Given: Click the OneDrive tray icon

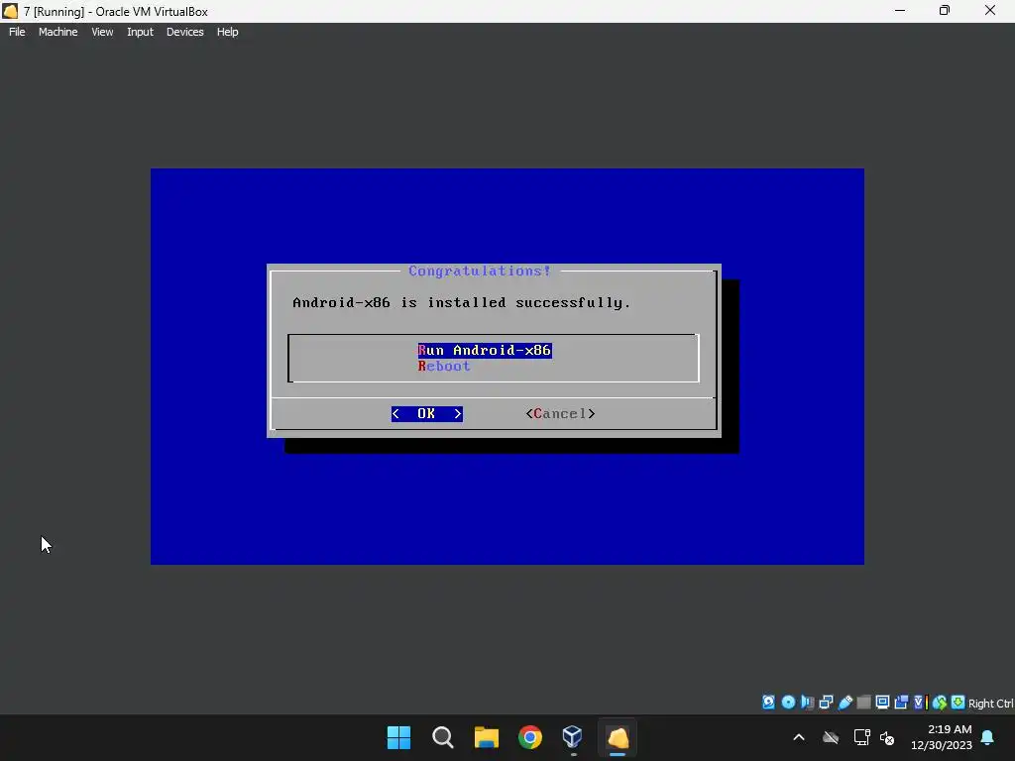Looking at the screenshot, I should [831, 737].
